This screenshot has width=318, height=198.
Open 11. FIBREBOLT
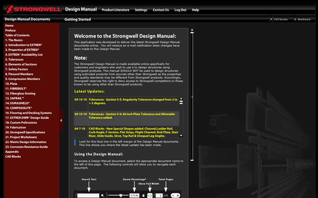tap(16, 89)
